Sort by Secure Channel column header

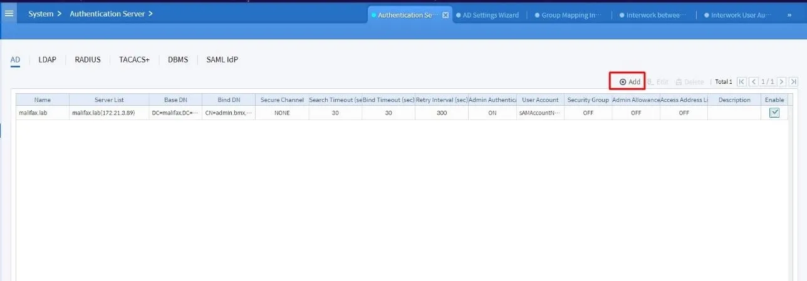coord(282,100)
